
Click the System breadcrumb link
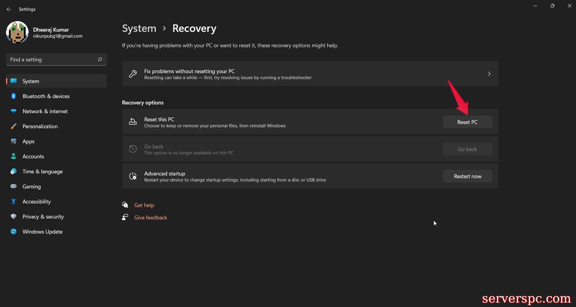coord(139,28)
